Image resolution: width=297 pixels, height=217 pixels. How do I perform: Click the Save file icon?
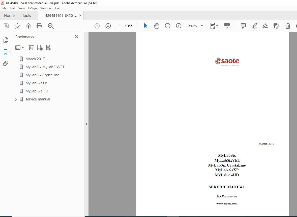pyautogui.click(x=6, y=26)
